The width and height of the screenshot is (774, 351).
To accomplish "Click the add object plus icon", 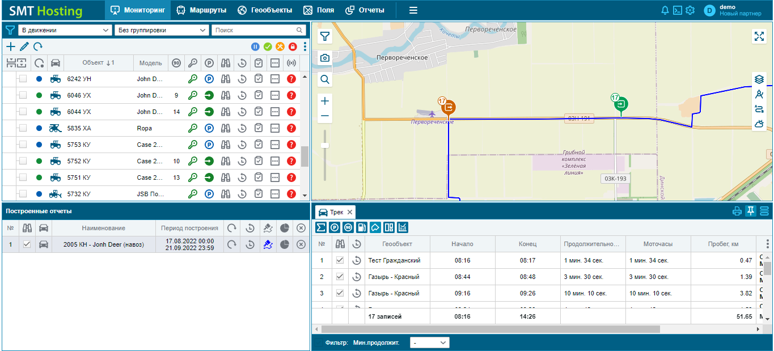I will pyautogui.click(x=11, y=46).
